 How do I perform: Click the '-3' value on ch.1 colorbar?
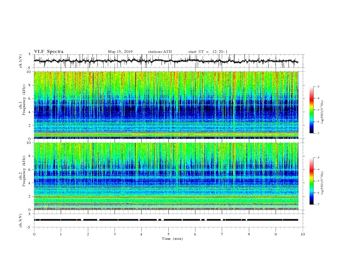(317, 86)
